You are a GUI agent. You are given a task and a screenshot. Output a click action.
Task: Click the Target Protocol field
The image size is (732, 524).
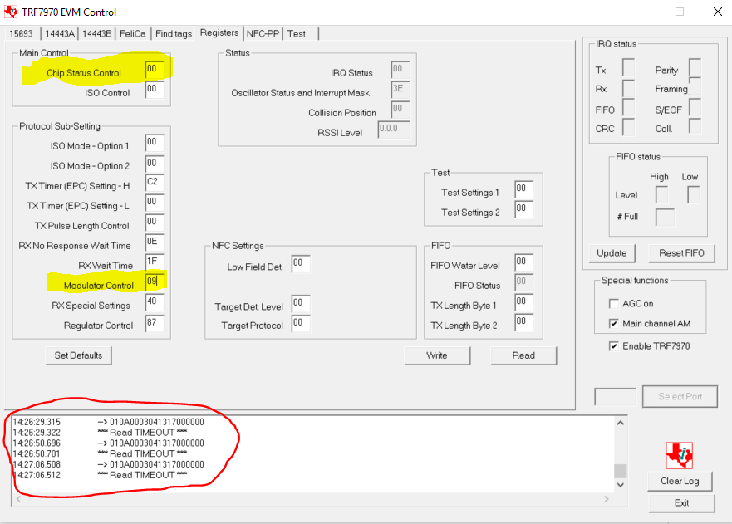(x=301, y=323)
